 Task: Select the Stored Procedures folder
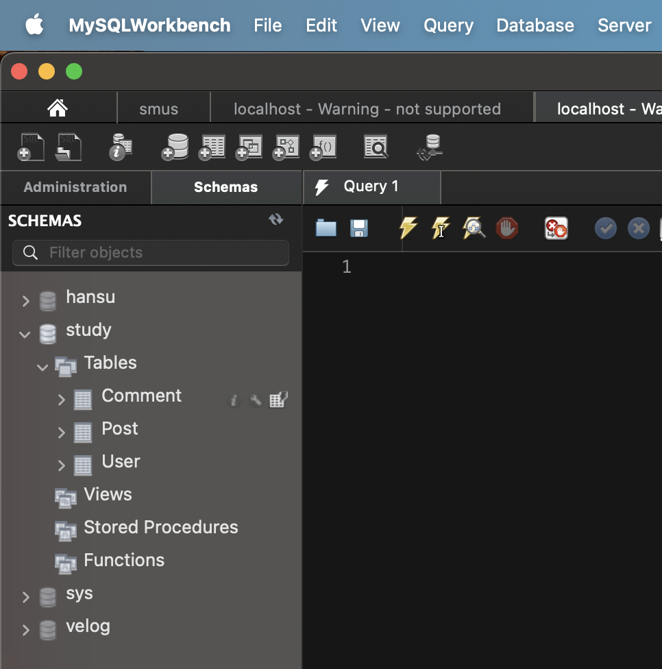pyautogui.click(x=161, y=527)
